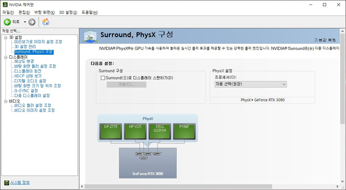Go to the Home house icon

click(45, 22)
